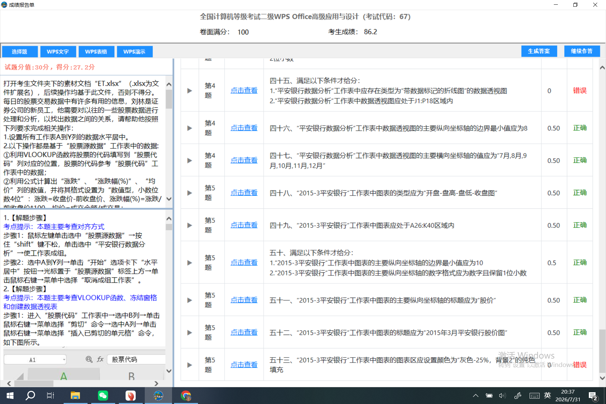Open Task View on the taskbar
This screenshot has height=404, width=606.
click(50, 396)
